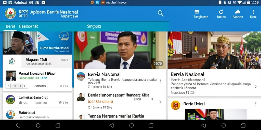Tap the battery status bar icon
261x130 pixels.
coord(249,2)
